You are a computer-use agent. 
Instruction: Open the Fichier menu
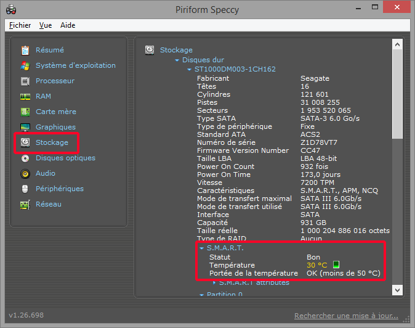coord(20,25)
